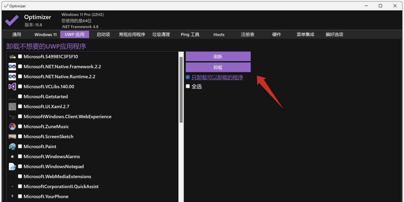Open the 垃圾清理 tab
Viewport: 404px width, 202px height.
[161, 34]
